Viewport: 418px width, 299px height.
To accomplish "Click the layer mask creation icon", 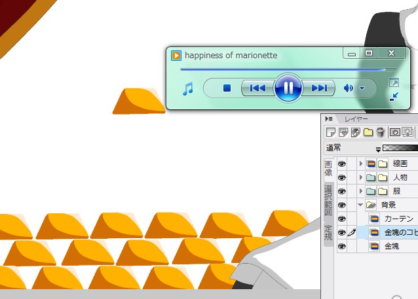I will point(395,132).
